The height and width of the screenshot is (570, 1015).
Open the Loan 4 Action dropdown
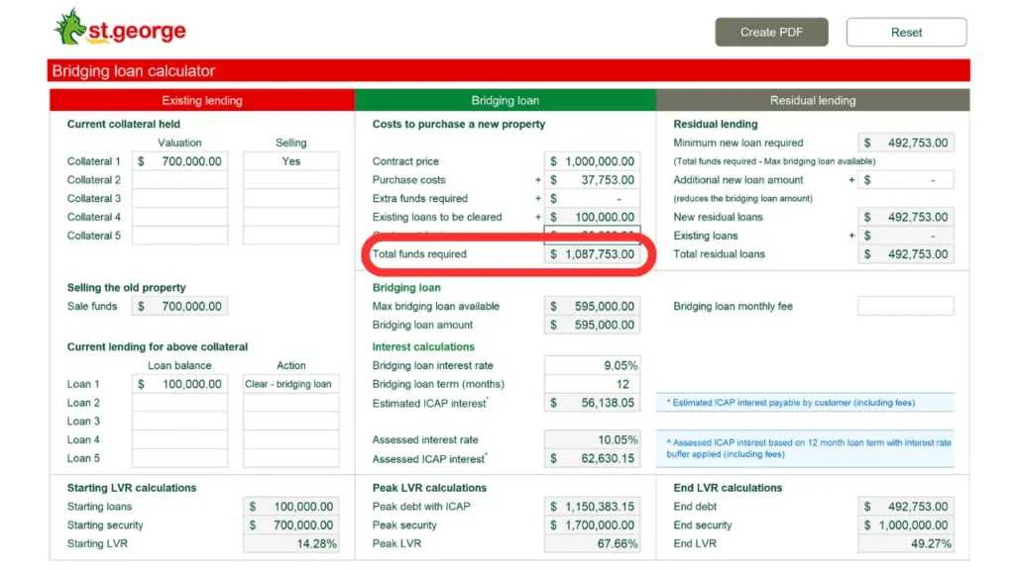(290, 439)
